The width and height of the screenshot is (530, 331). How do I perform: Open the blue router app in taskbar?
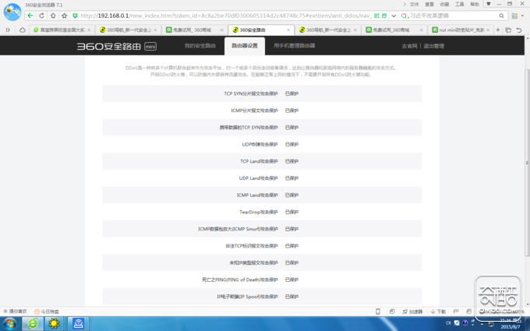pos(79,323)
